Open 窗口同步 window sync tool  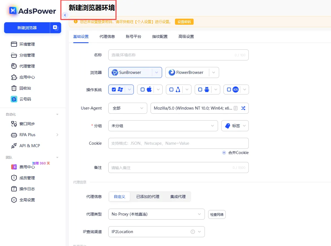25,124
